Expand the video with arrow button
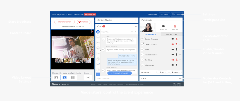Image resolution: width=240 pixels, height=101 pixels. coord(88,77)
